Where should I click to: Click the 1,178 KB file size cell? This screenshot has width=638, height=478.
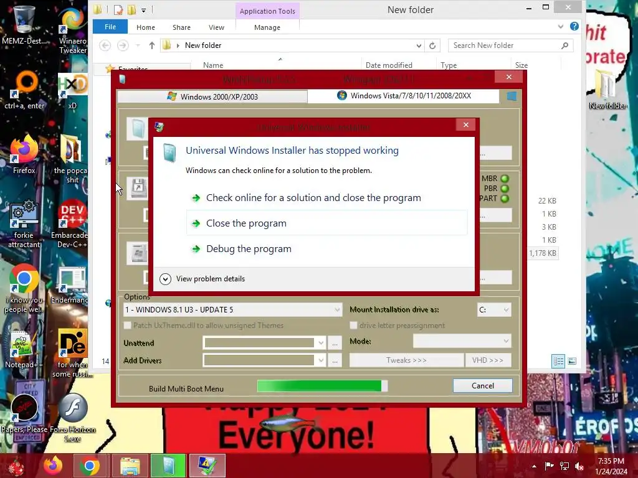click(543, 253)
